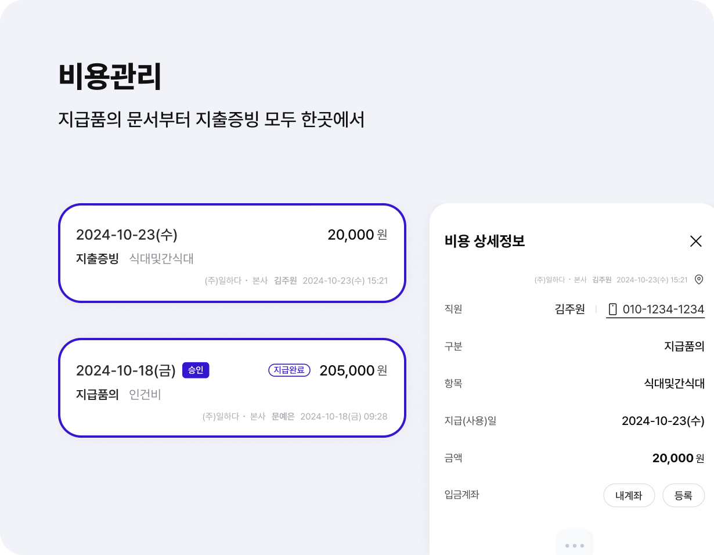Viewport: 714px width, 555px height.
Task: Click the 내계좌 button
Action: coord(629,495)
